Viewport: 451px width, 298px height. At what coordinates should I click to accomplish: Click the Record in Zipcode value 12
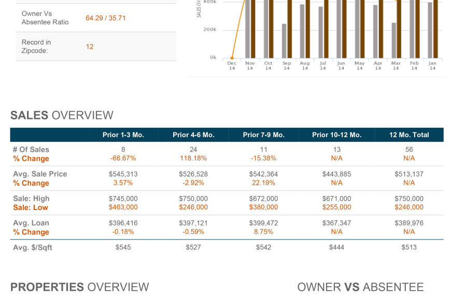tap(90, 46)
